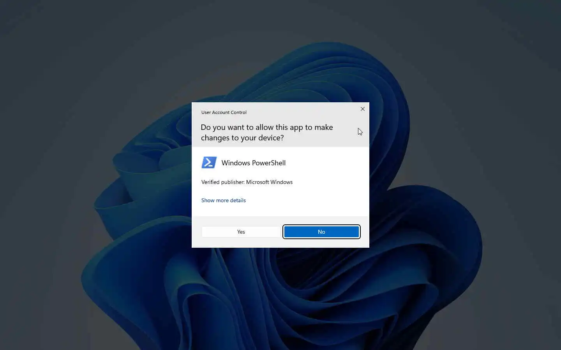This screenshot has height=350, width=561.
Task: Deny changes with the No button
Action: (321, 232)
